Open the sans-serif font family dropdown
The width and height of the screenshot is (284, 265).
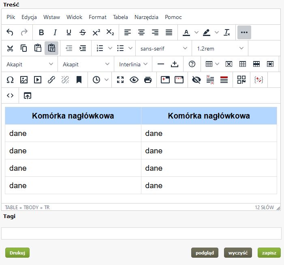pos(163,48)
